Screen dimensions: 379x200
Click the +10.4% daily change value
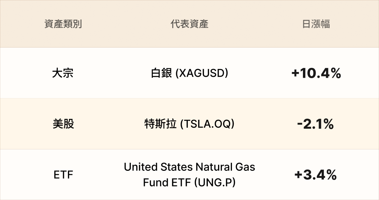click(x=316, y=73)
